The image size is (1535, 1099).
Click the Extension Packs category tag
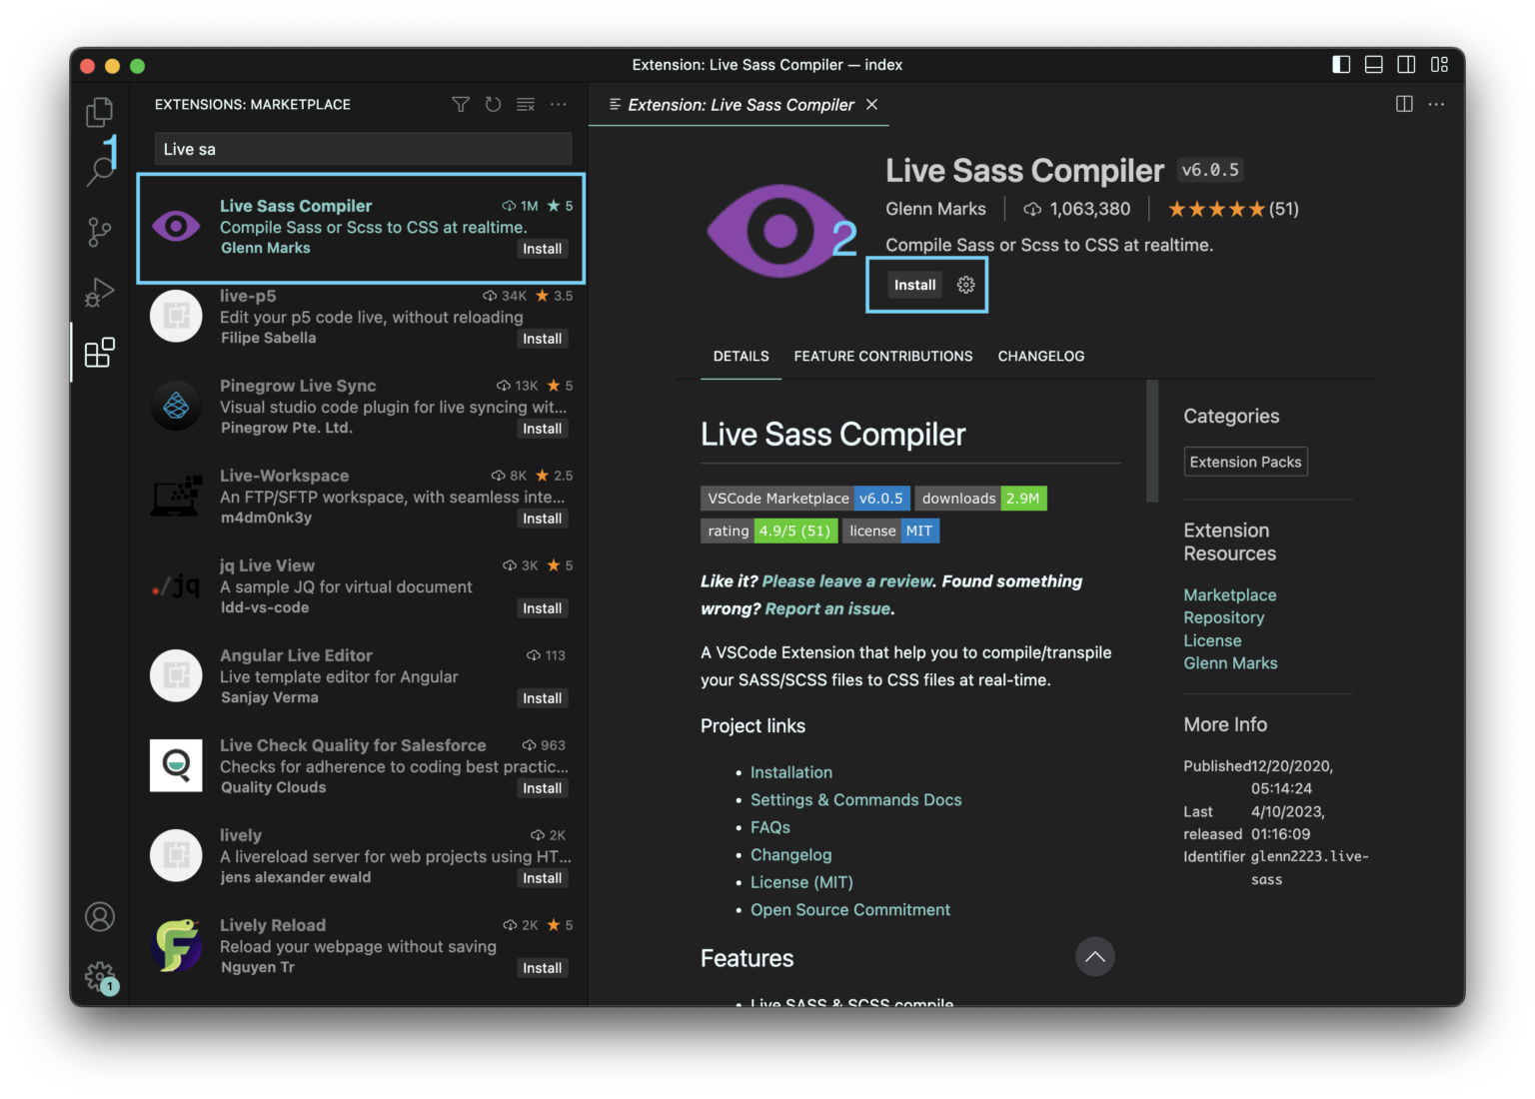pyautogui.click(x=1246, y=462)
